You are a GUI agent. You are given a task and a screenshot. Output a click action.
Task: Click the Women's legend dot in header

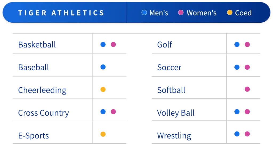181,13
